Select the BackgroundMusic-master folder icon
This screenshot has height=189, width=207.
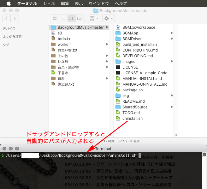tap(53, 27)
